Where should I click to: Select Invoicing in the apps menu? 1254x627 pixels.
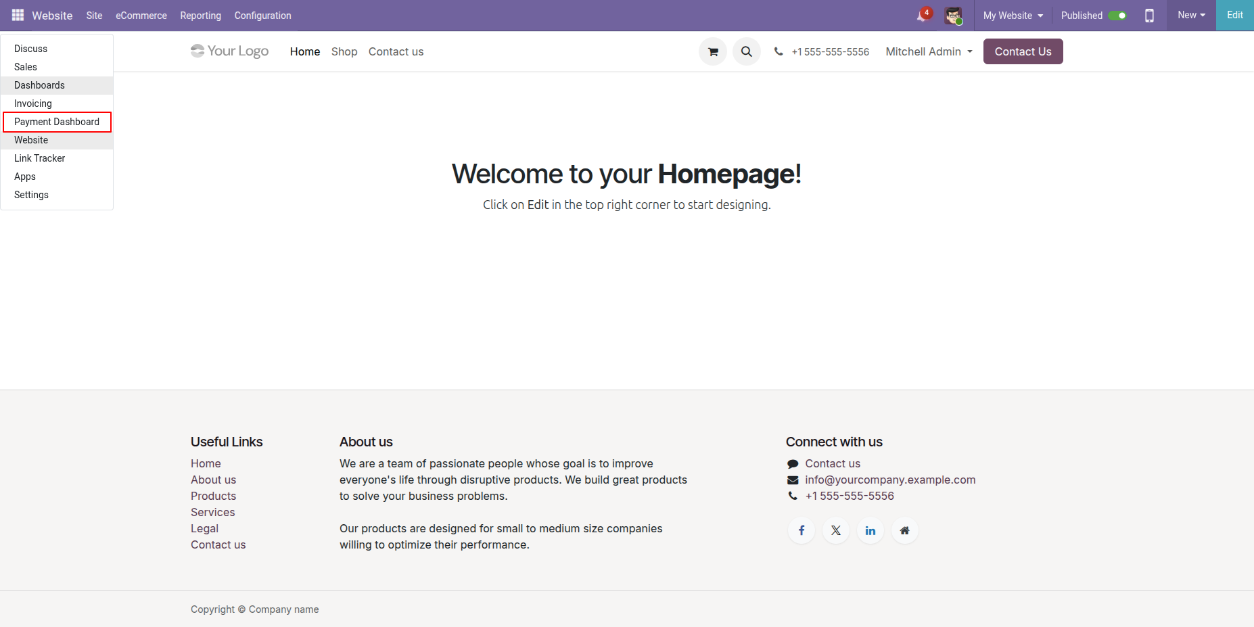(57, 103)
